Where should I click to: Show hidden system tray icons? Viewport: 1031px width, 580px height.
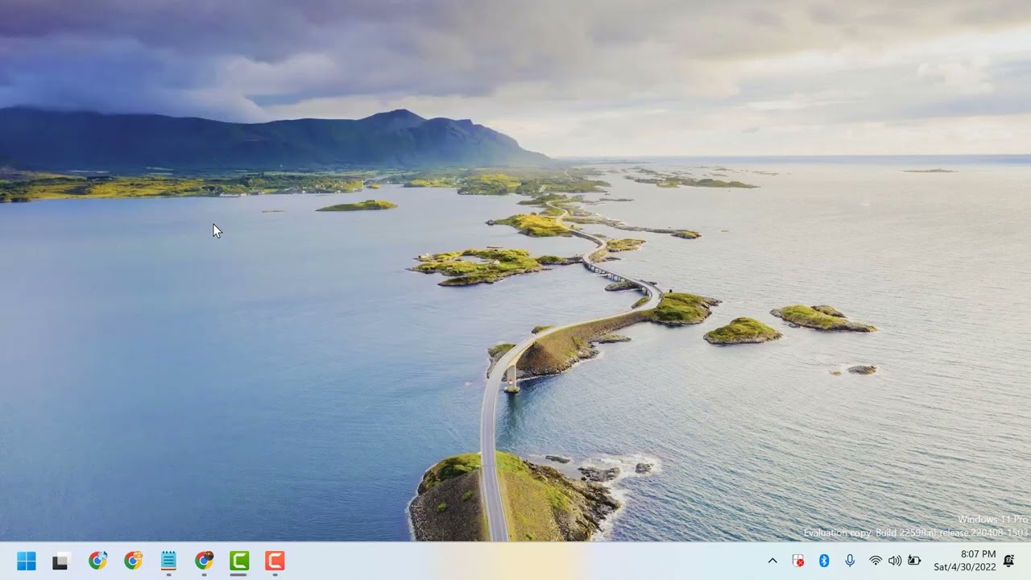coord(772,561)
